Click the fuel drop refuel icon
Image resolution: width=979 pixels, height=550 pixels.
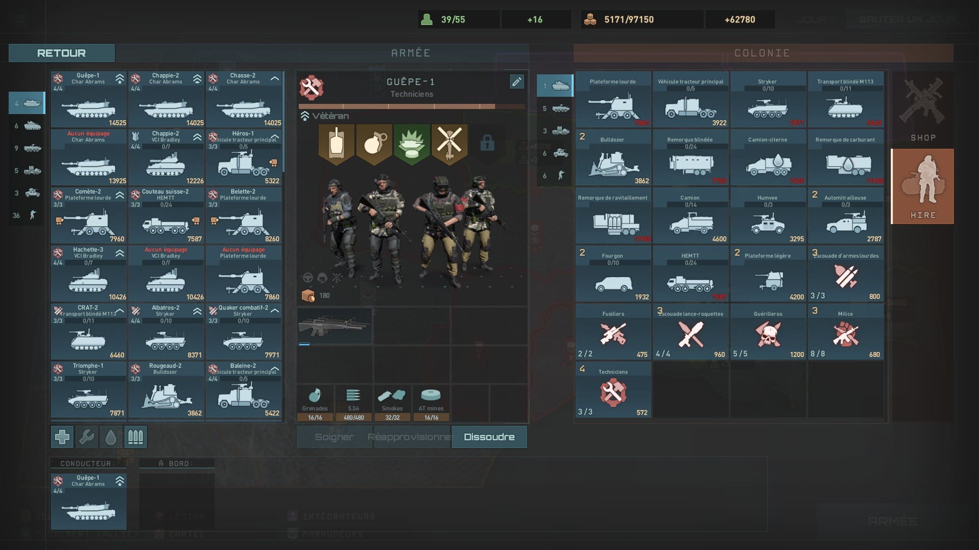tap(111, 437)
